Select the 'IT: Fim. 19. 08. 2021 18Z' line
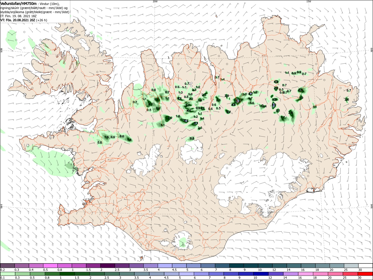 tap(18, 16)
